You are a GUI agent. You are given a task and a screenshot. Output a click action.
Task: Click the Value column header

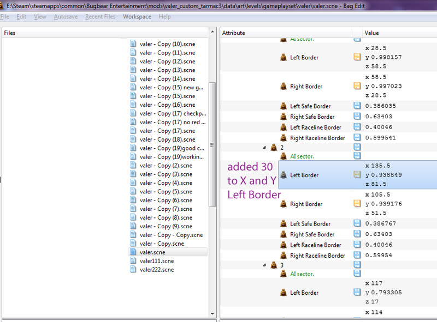[400, 33]
